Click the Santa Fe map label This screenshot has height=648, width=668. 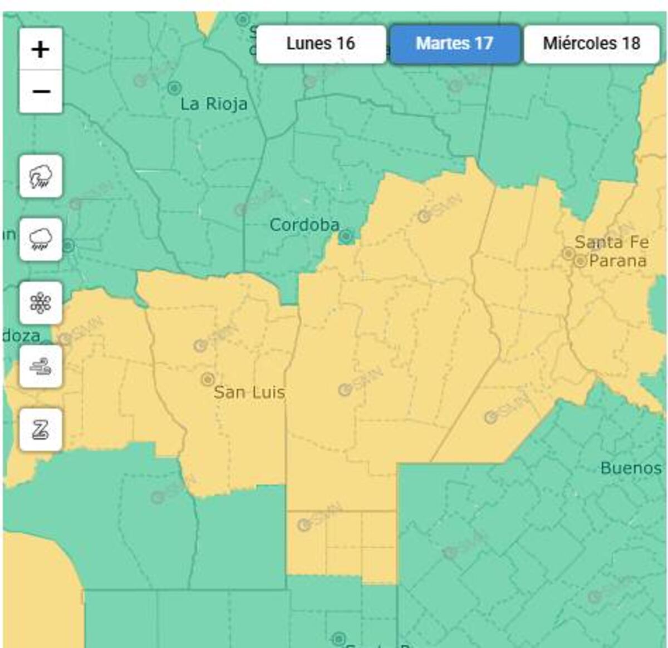click(612, 243)
